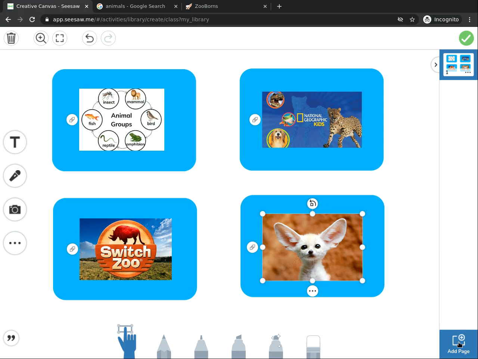Select the Animal Groups image
Image resolution: width=478 pixels, height=359 pixels.
[x=122, y=120]
